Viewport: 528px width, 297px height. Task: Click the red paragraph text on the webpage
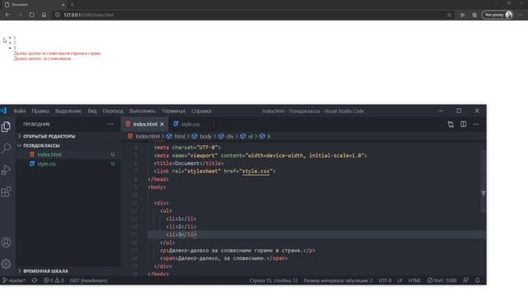pos(57,53)
